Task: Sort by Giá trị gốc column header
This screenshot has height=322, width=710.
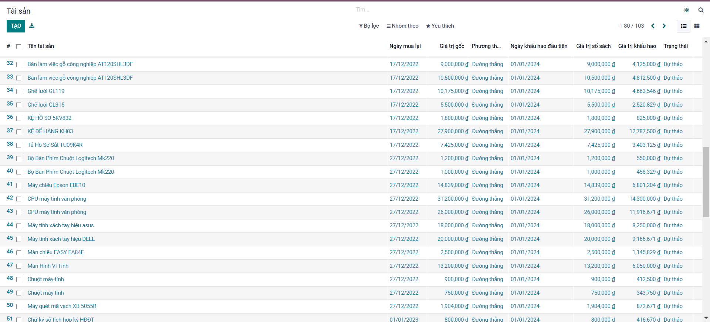Action: click(452, 46)
